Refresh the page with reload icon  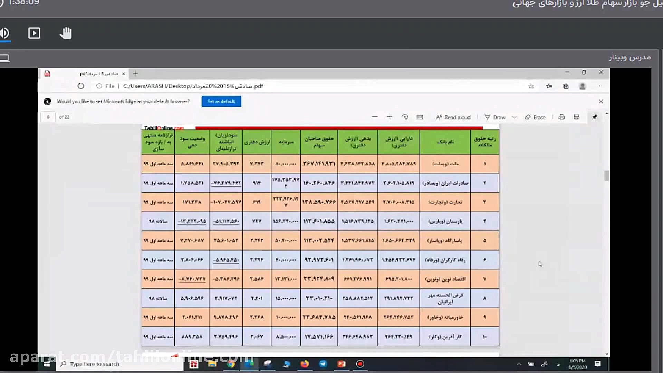(81, 86)
